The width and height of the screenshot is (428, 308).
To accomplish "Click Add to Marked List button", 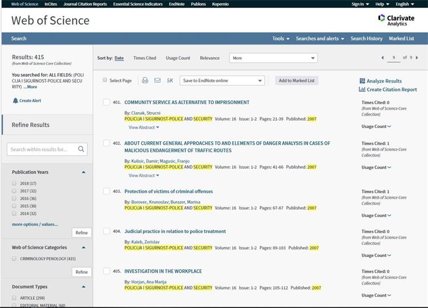I will 296,81.
